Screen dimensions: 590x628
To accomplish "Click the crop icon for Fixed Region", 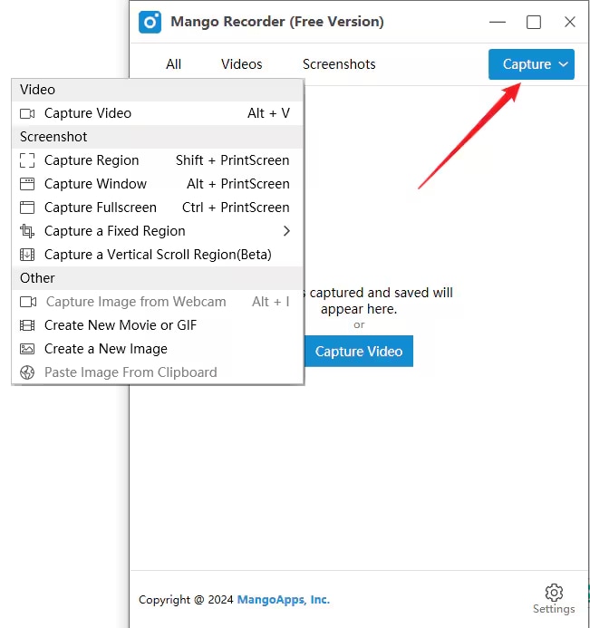I will tap(27, 231).
